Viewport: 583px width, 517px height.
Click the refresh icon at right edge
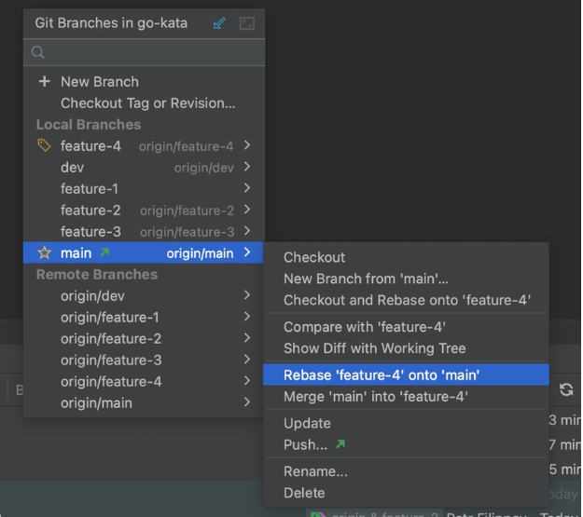pos(565,390)
